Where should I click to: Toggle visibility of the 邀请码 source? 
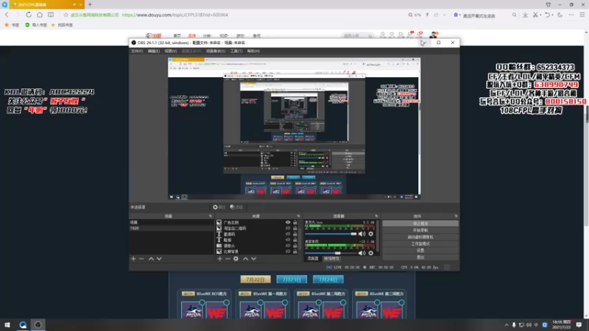click(x=288, y=234)
